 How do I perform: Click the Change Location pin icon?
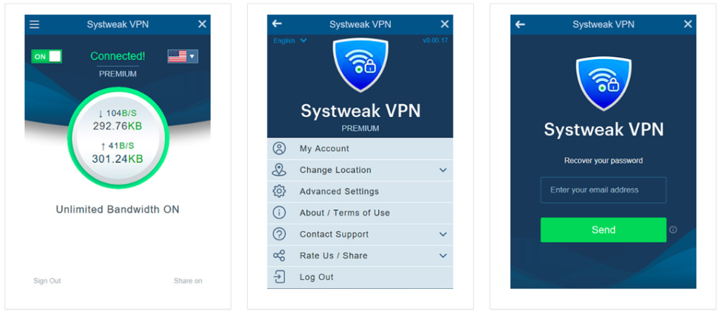point(279,170)
